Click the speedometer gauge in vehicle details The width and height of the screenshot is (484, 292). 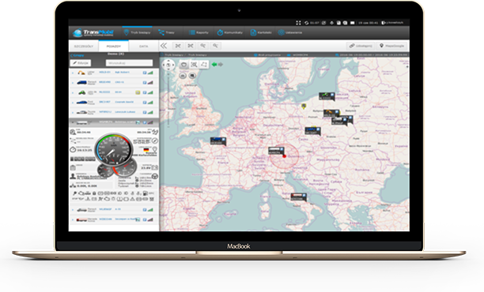[x=113, y=149]
